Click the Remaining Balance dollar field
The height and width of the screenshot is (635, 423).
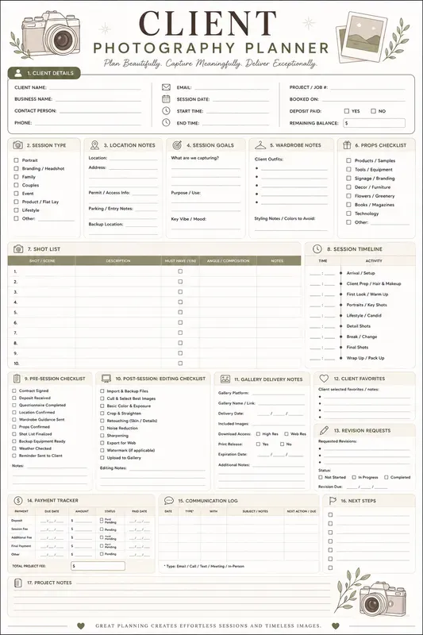tap(374, 123)
